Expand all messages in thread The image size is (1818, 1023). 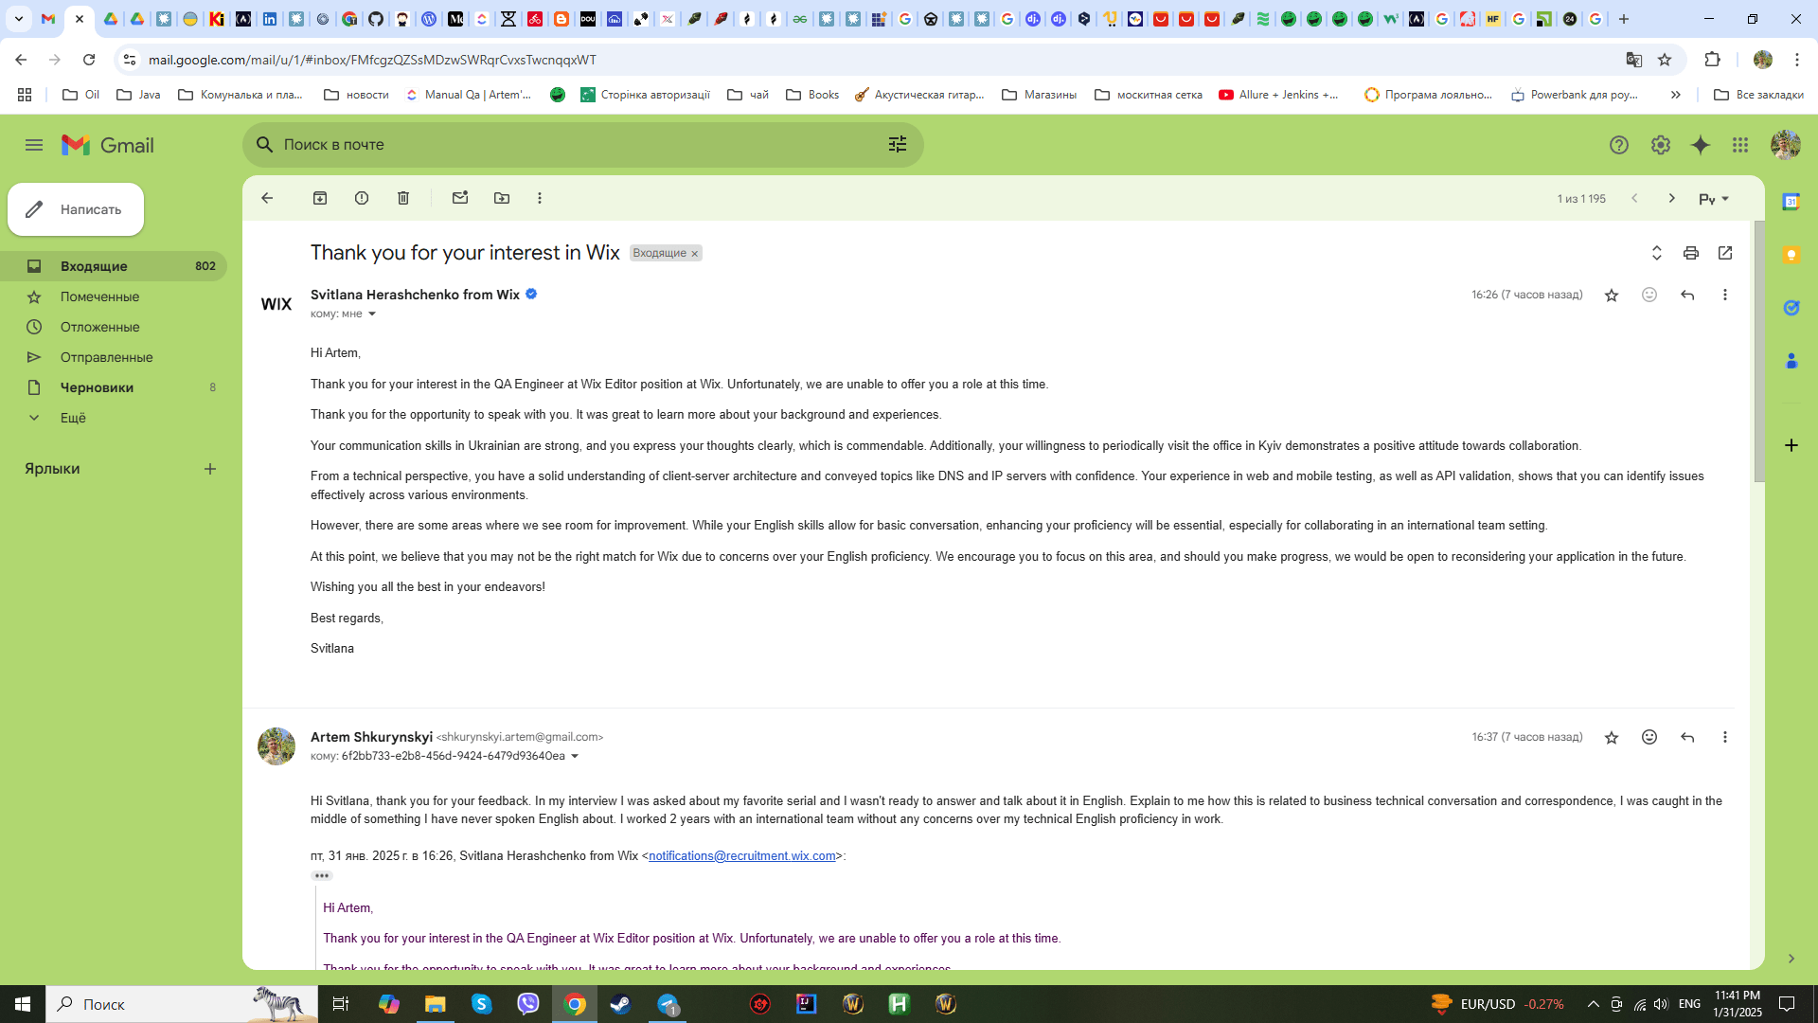click(x=1657, y=253)
